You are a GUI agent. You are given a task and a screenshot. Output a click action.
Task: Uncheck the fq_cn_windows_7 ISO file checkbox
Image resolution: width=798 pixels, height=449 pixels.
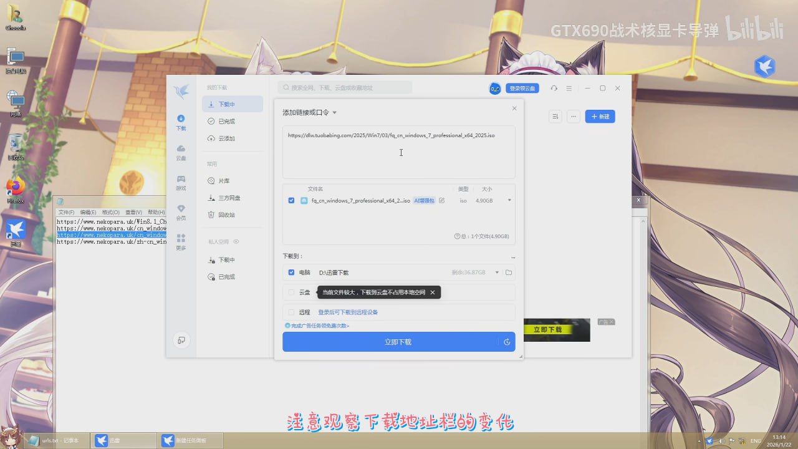coord(292,201)
